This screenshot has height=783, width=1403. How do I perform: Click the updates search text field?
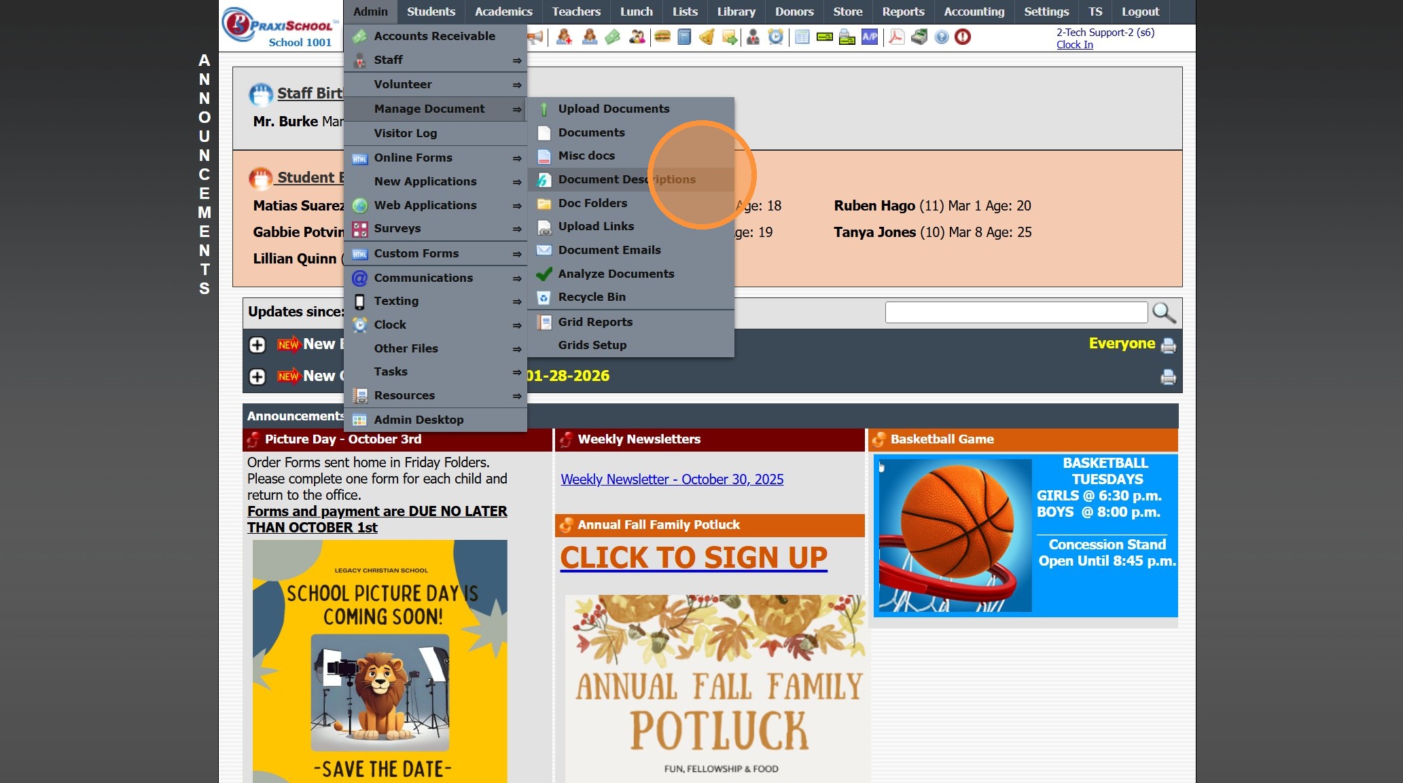tap(1016, 312)
